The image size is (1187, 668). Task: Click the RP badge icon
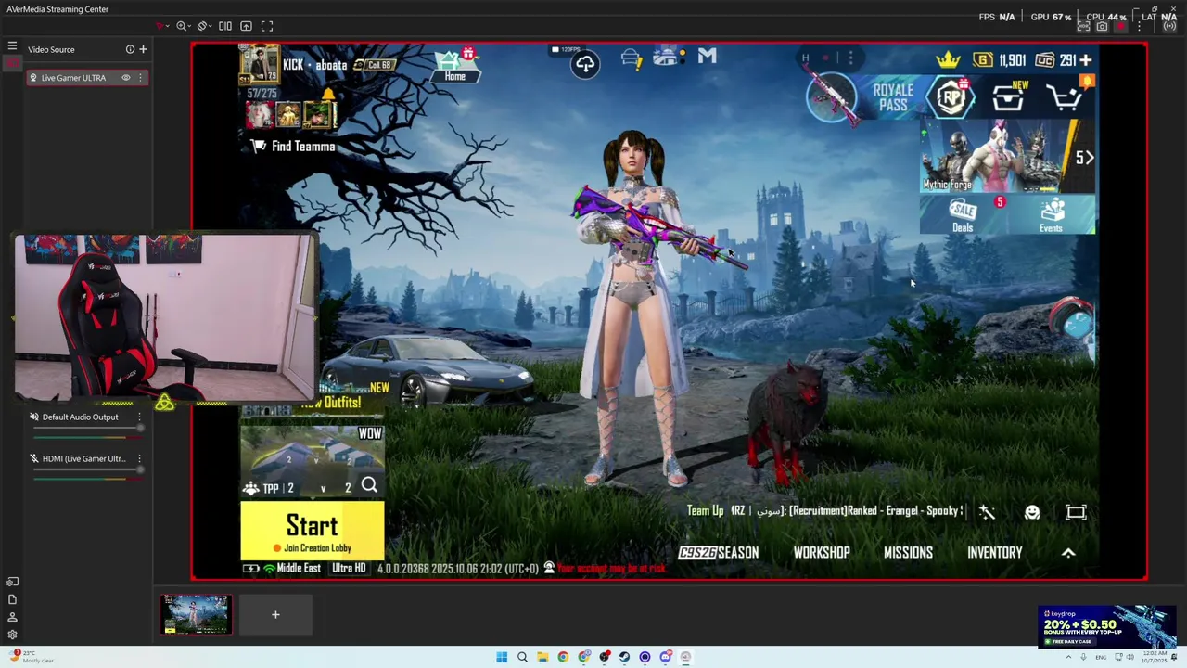951,97
